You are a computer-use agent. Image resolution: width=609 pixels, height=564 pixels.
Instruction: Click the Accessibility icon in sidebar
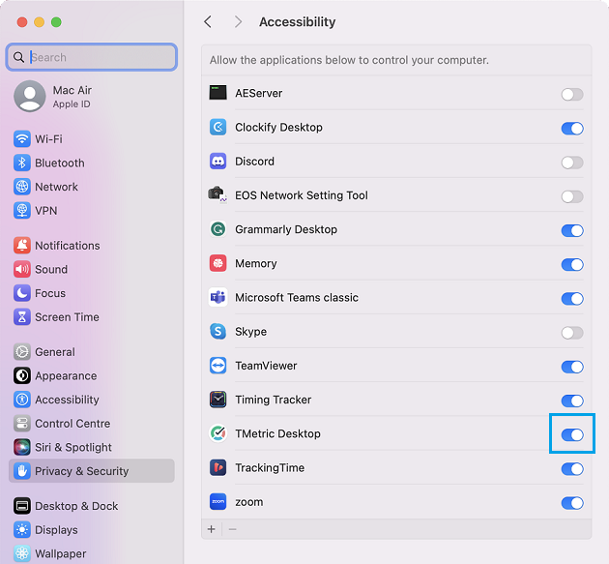[22, 400]
